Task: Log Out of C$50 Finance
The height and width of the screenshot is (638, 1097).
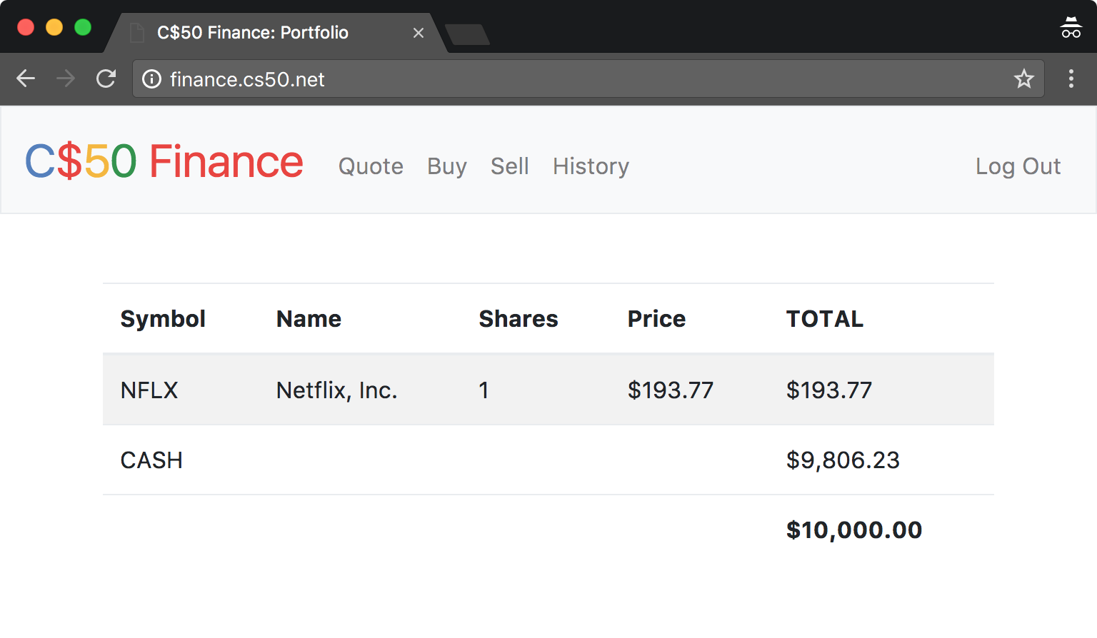Action: (x=1018, y=166)
